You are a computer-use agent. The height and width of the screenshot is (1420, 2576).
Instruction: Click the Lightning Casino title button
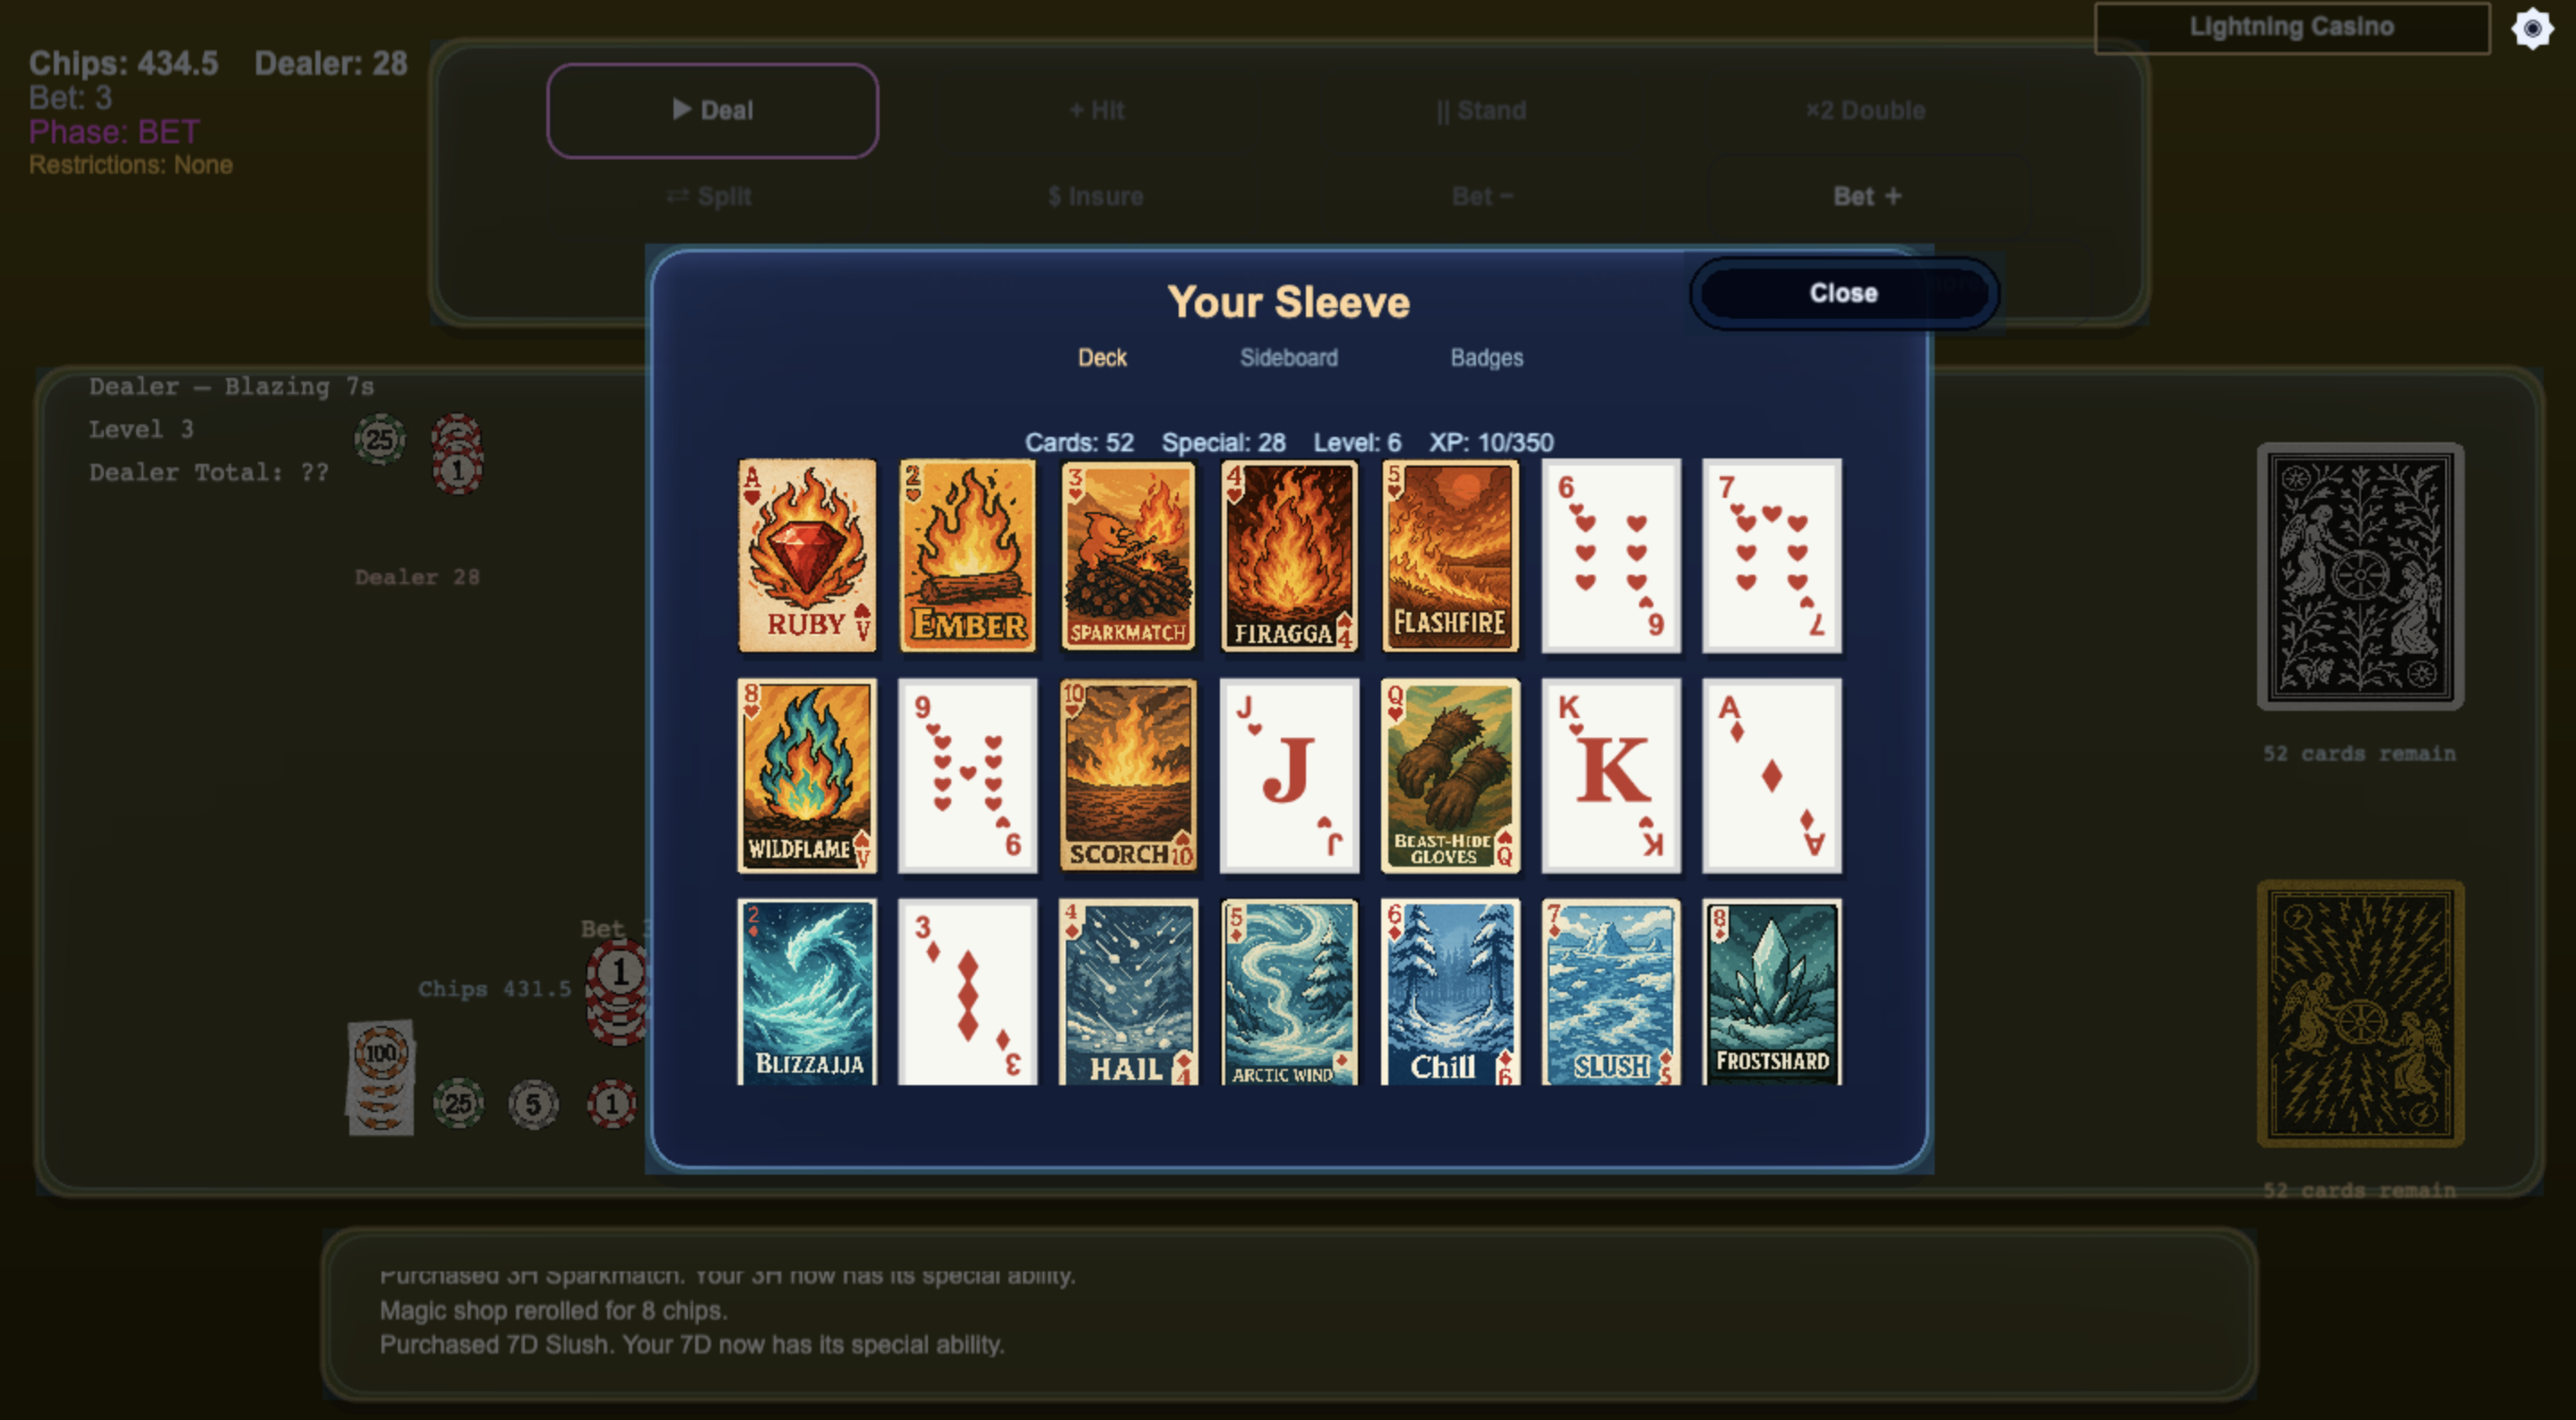2291,27
